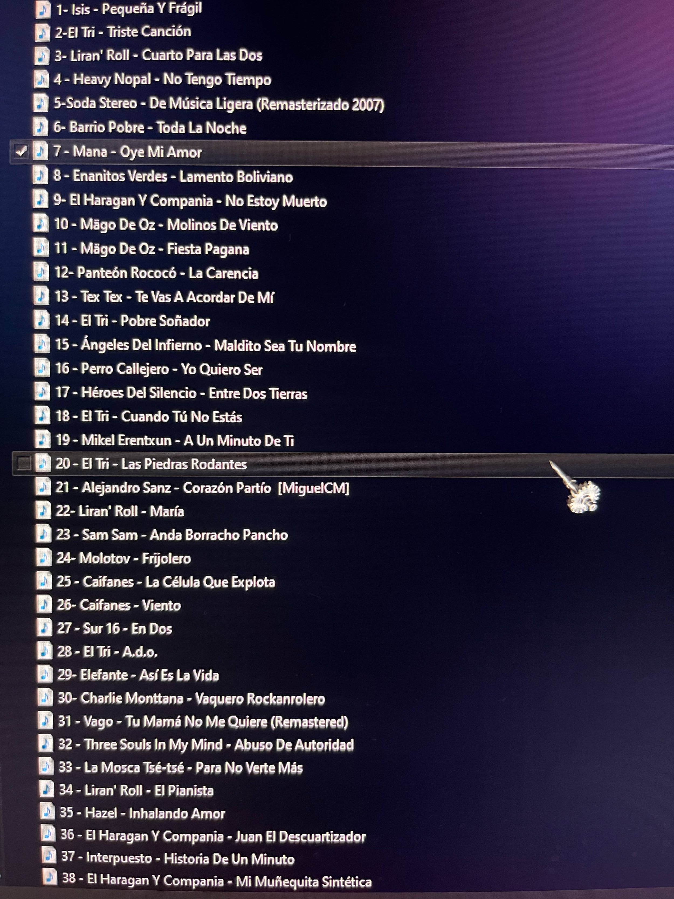
Task: Select 20 - El Tri - Las Piedras Rodantes name
Action: [x=151, y=464]
